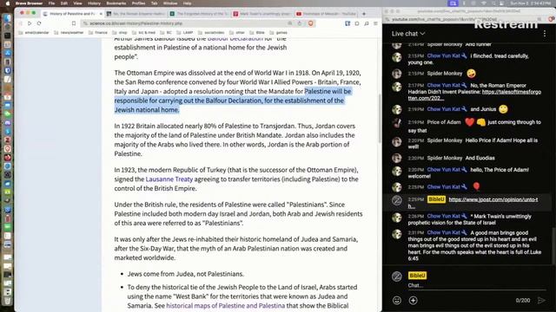This screenshot has height=312, width=556.
Task: Click BibleU avatar beside chat input
Action: (x=397, y=276)
